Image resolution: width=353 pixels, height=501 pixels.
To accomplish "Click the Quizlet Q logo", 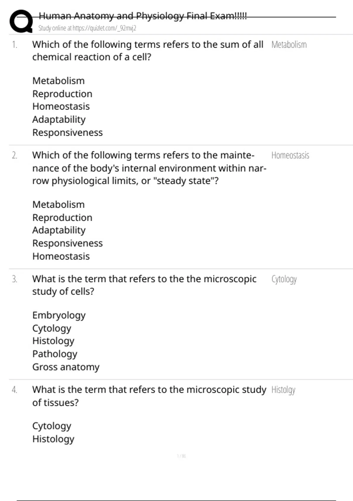I will click(x=21, y=21).
